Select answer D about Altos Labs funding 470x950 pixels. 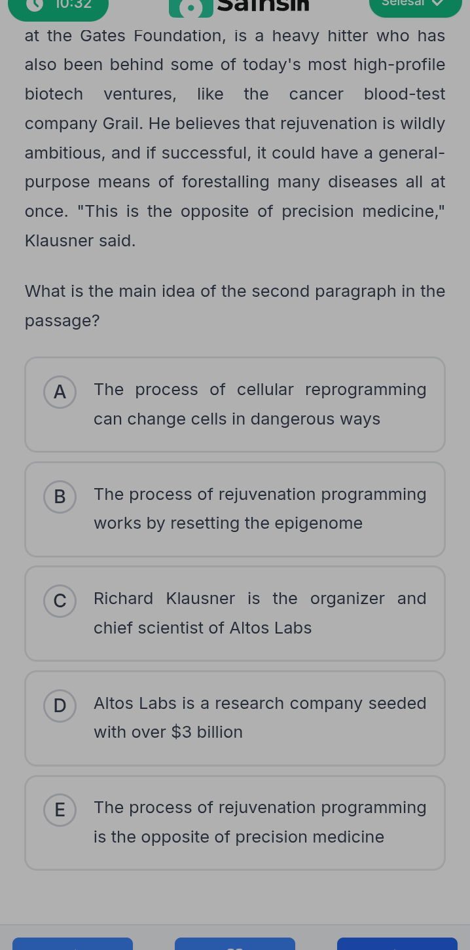[235, 718]
